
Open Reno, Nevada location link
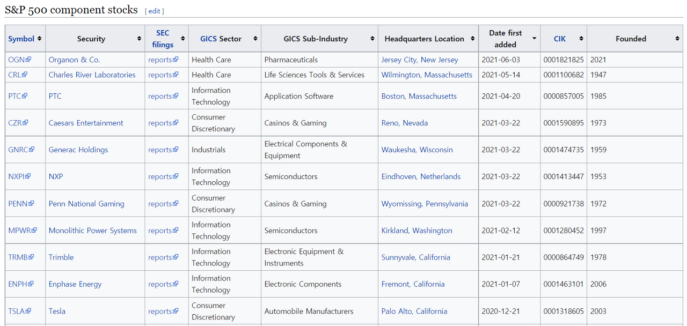(405, 123)
